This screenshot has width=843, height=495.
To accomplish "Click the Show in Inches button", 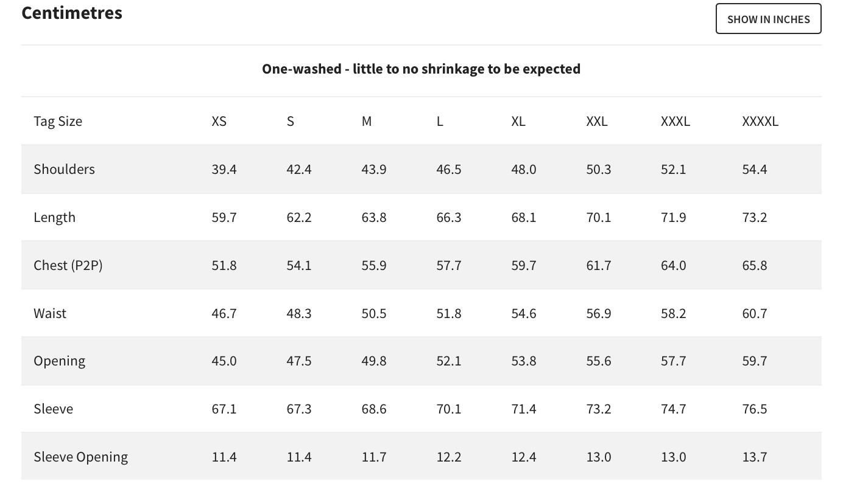I will [768, 19].
